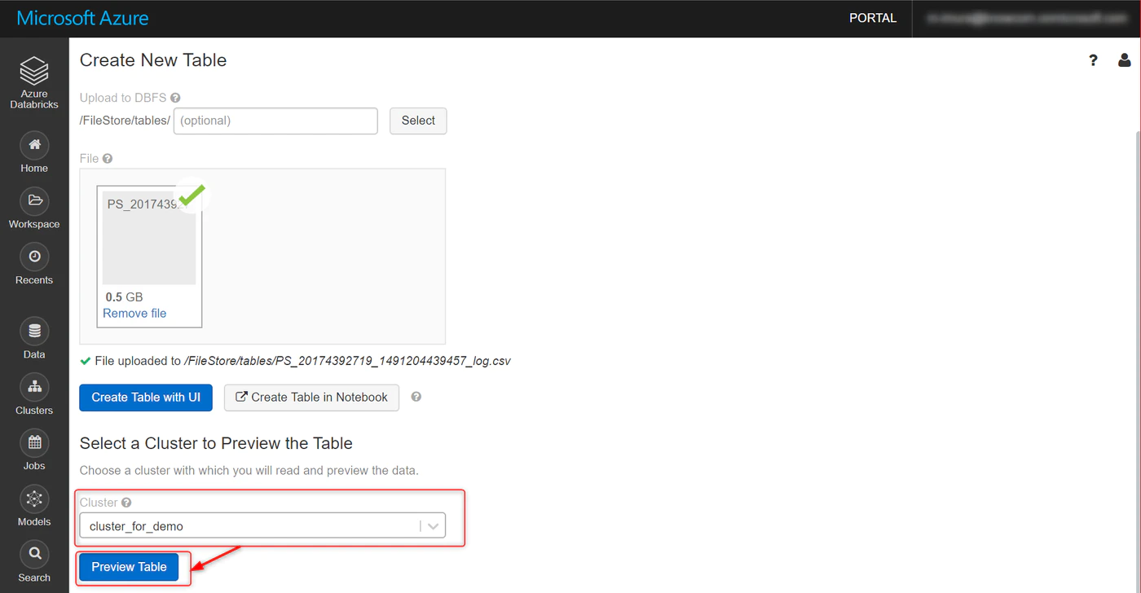Click the /FileStore/tables/ prefix label
The image size is (1141, 593).
tap(125, 121)
